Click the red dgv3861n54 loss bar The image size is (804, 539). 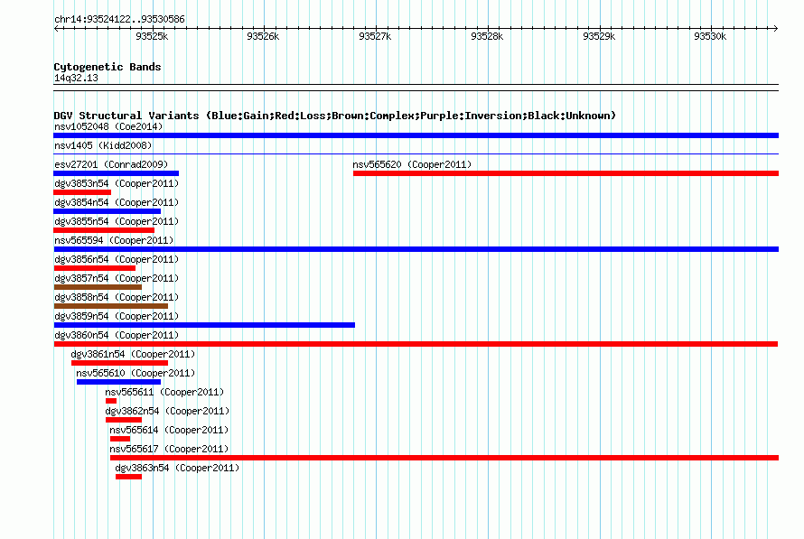point(119,363)
